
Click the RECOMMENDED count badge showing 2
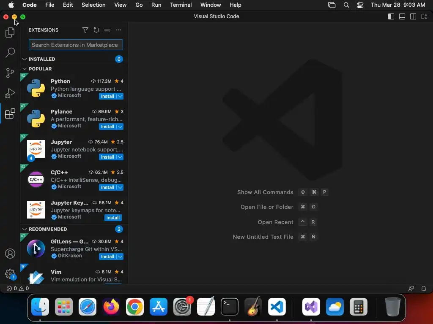point(119,229)
